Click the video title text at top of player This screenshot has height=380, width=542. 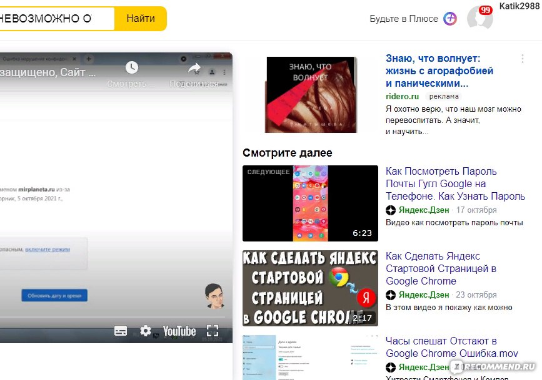[48, 72]
